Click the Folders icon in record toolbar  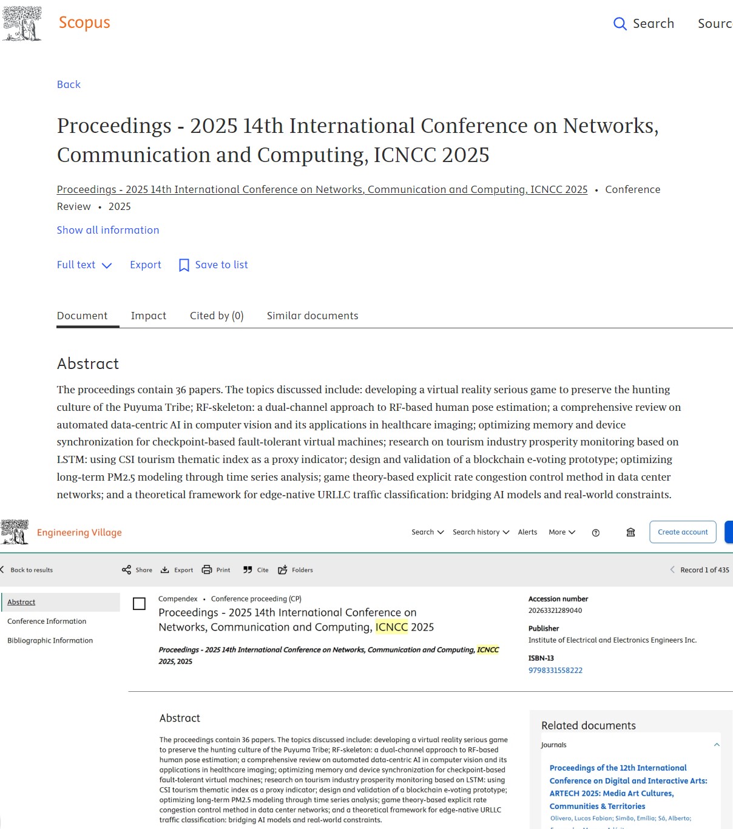pos(283,570)
